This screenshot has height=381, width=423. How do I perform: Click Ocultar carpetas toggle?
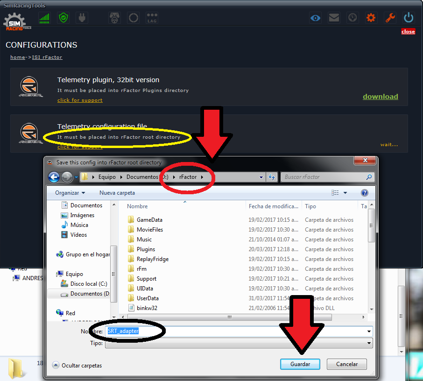77,365
